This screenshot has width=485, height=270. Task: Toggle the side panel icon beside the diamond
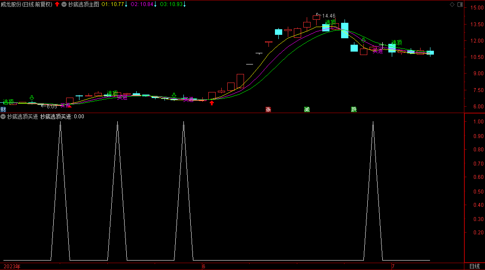[x=460, y=4]
